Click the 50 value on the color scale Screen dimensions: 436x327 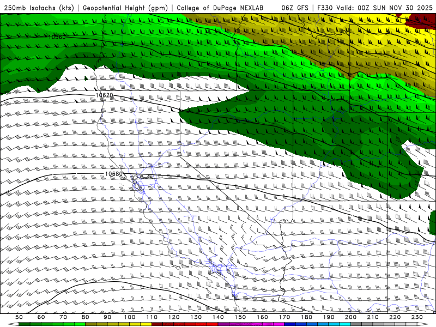(19, 317)
